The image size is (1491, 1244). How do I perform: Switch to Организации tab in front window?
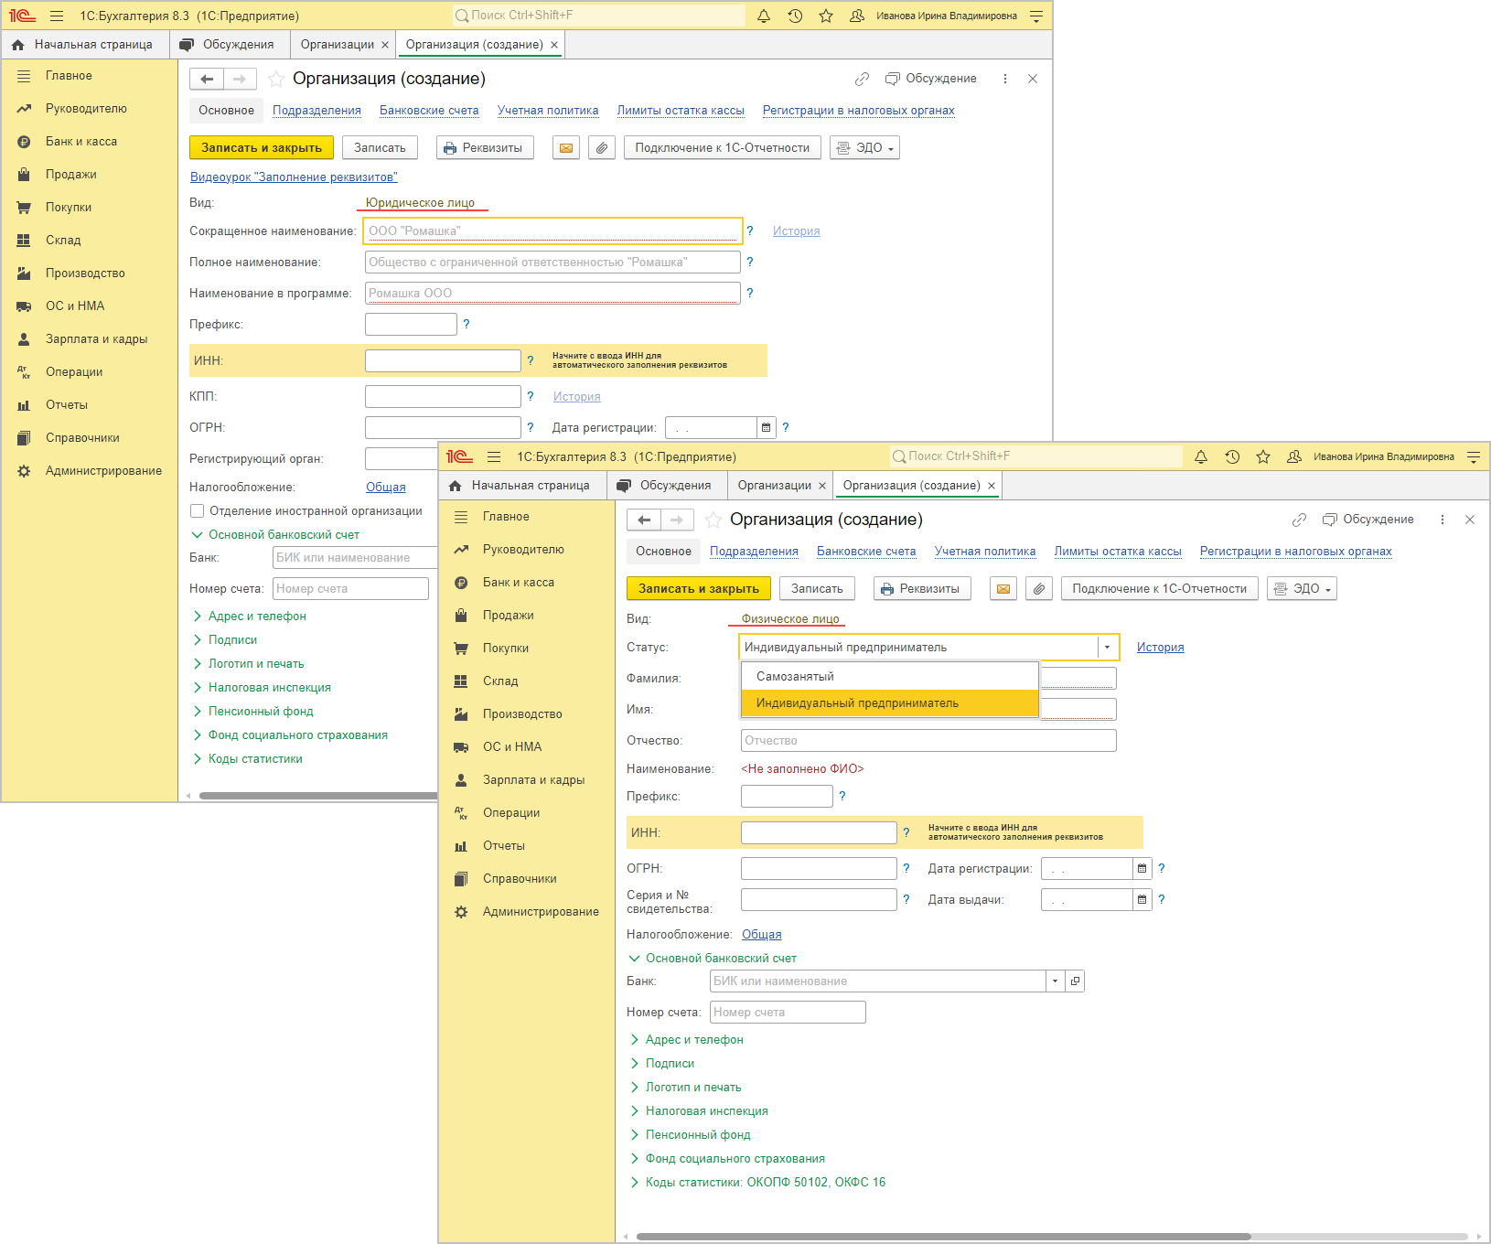(x=774, y=485)
